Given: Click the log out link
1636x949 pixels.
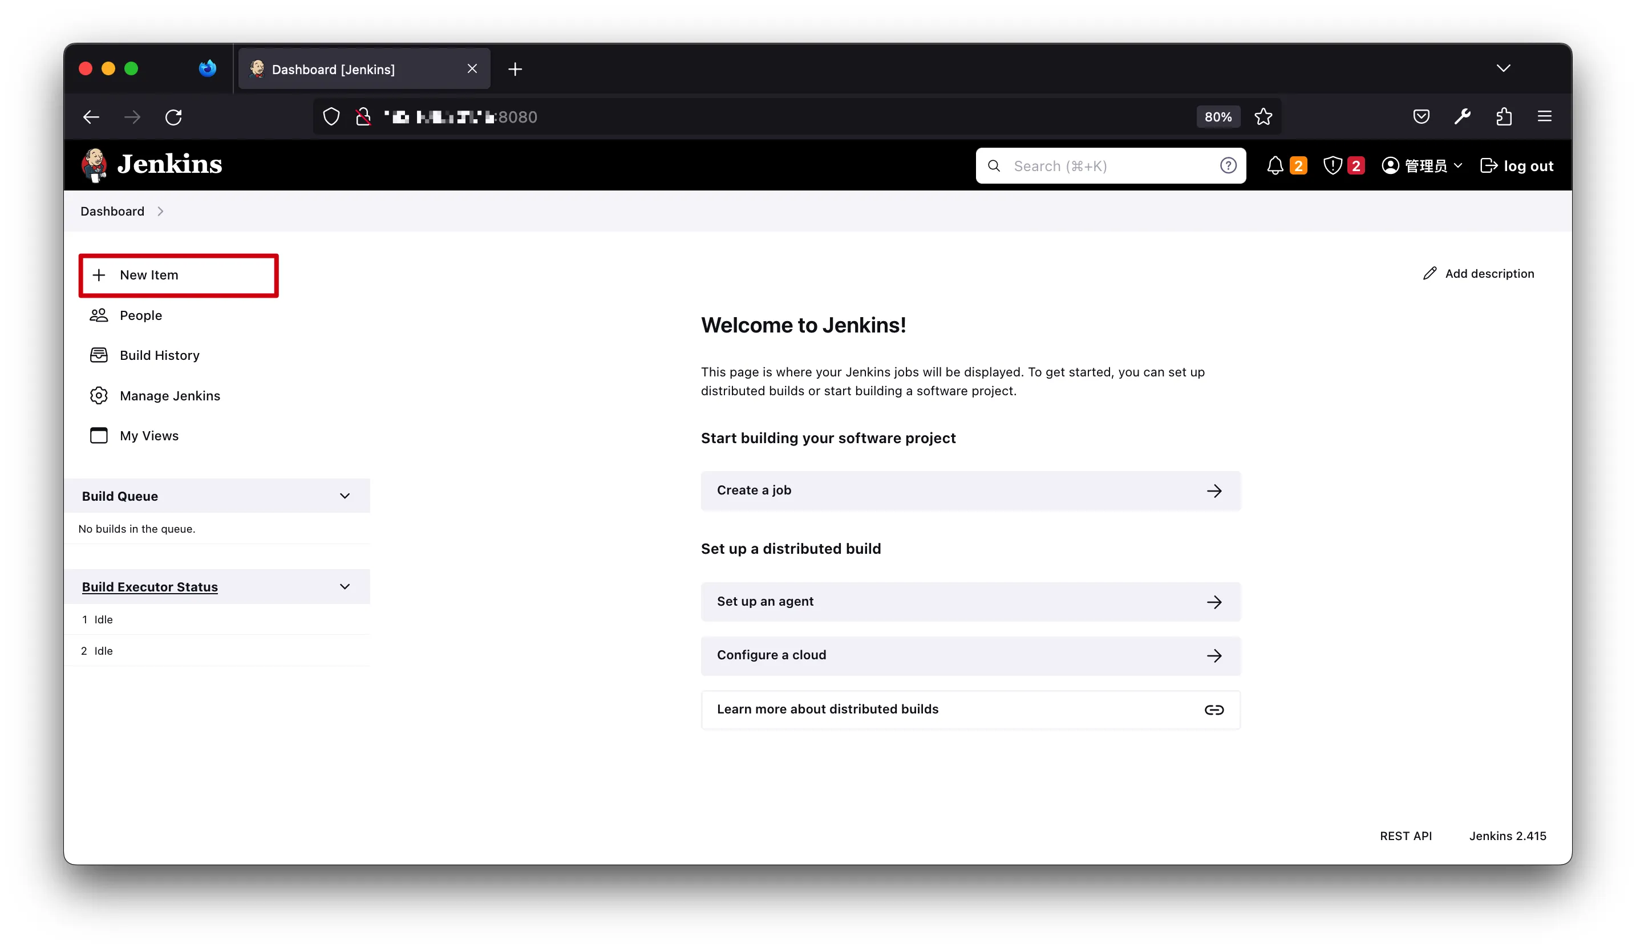Looking at the screenshot, I should (1517, 165).
